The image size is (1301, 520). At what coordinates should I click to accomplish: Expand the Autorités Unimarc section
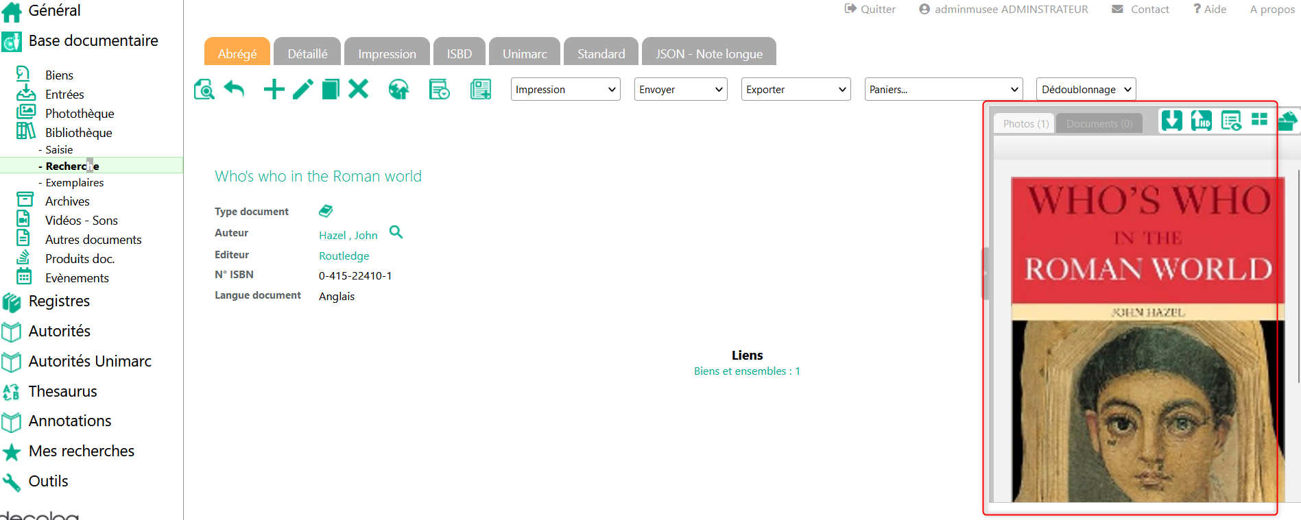point(90,361)
